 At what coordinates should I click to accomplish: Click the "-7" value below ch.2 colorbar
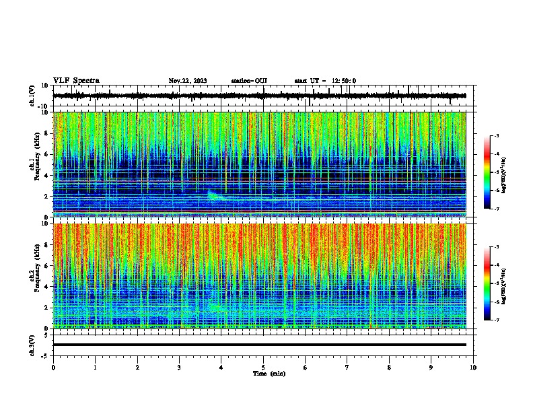click(497, 320)
